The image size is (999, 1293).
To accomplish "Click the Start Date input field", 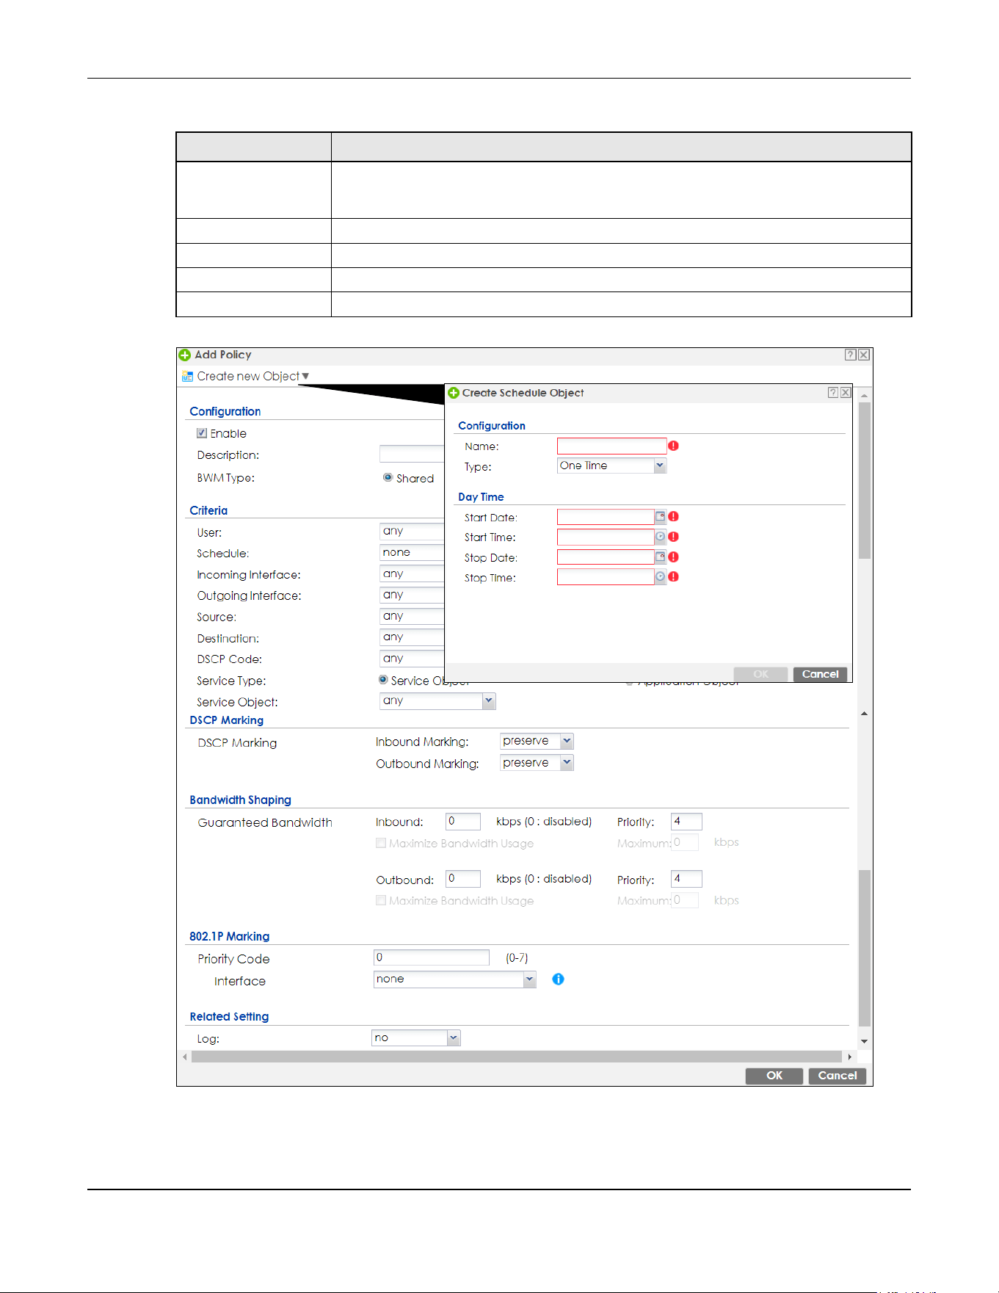I will (606, 517).
